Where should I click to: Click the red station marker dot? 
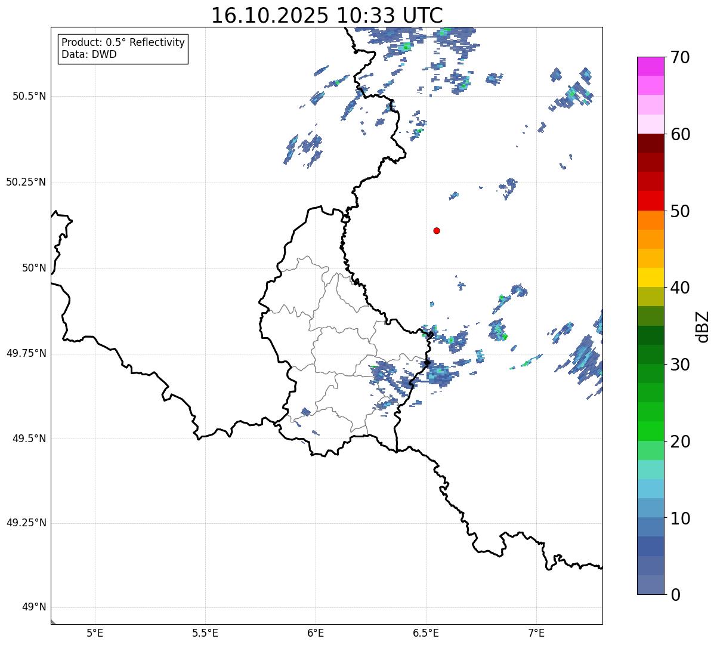click(437, 230)
